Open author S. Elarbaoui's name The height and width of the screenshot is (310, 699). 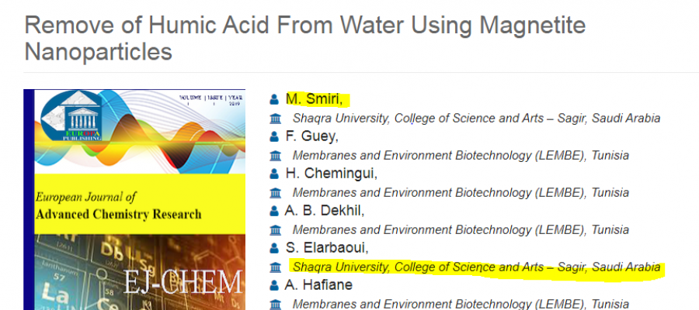click(x=327, y=248)
